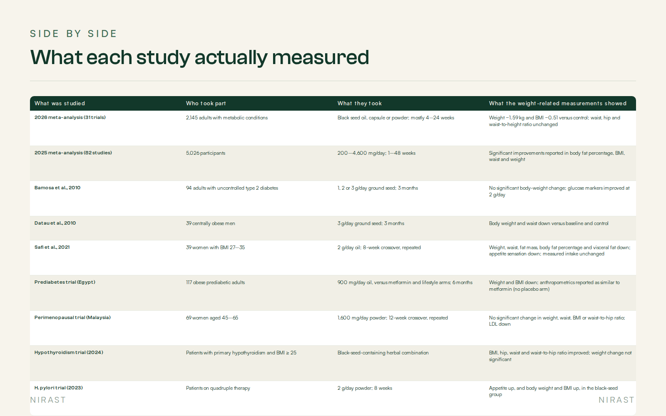Select 'Perimenopausal trial (Malaysia)' row label
The image size is (666, 416).
click(x=72, y=317)
